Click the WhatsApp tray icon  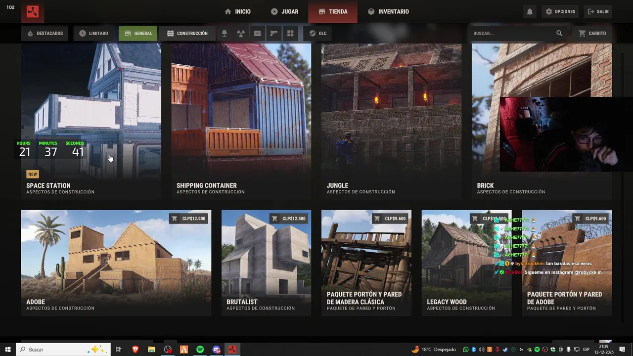pos(466,350)
